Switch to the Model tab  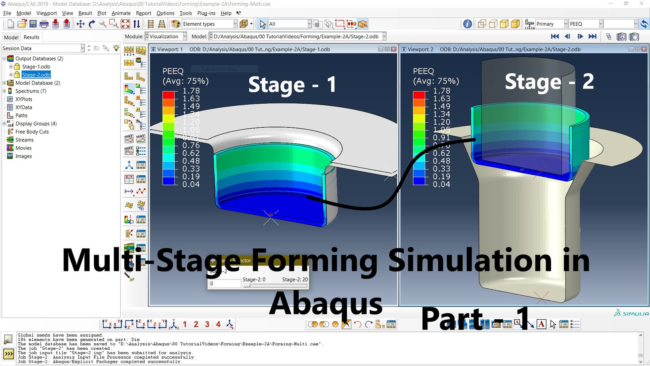[x=11, y=37]
